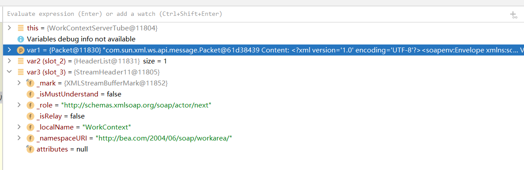The image size is (524, 170).
Task: Click the info icon beside Variables debug info
Action: point(21,39)
